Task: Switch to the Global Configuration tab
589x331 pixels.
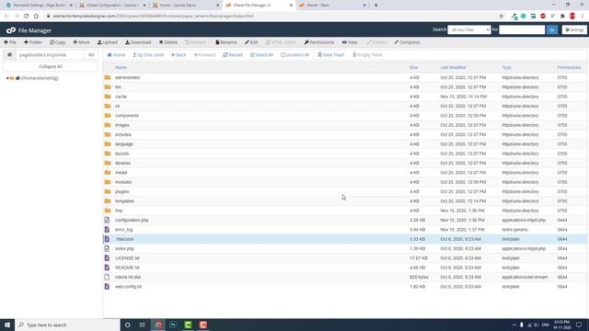Action: point(112,6)
